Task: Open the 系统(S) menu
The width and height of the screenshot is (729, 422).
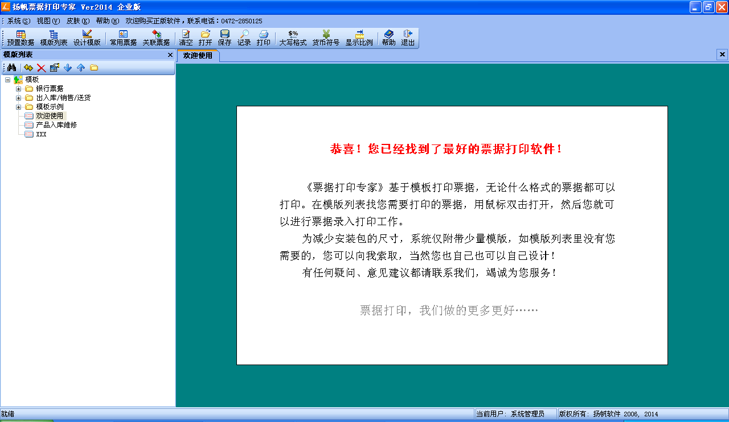Action: (19, 20)
